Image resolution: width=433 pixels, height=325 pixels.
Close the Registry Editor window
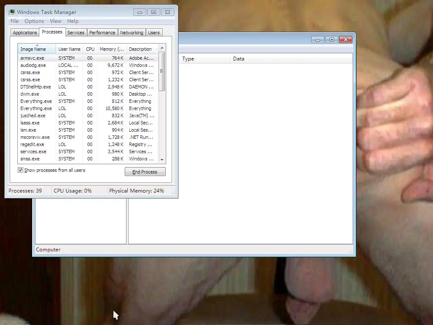click(346, 40)
